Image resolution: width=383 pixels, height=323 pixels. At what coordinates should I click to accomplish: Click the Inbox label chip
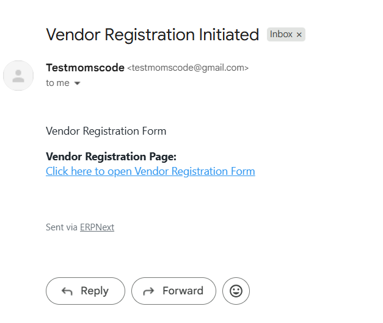[x=281, y=35]
